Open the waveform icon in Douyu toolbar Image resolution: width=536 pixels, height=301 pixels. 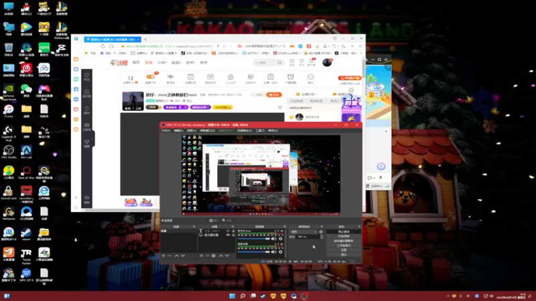pos(170,77)
